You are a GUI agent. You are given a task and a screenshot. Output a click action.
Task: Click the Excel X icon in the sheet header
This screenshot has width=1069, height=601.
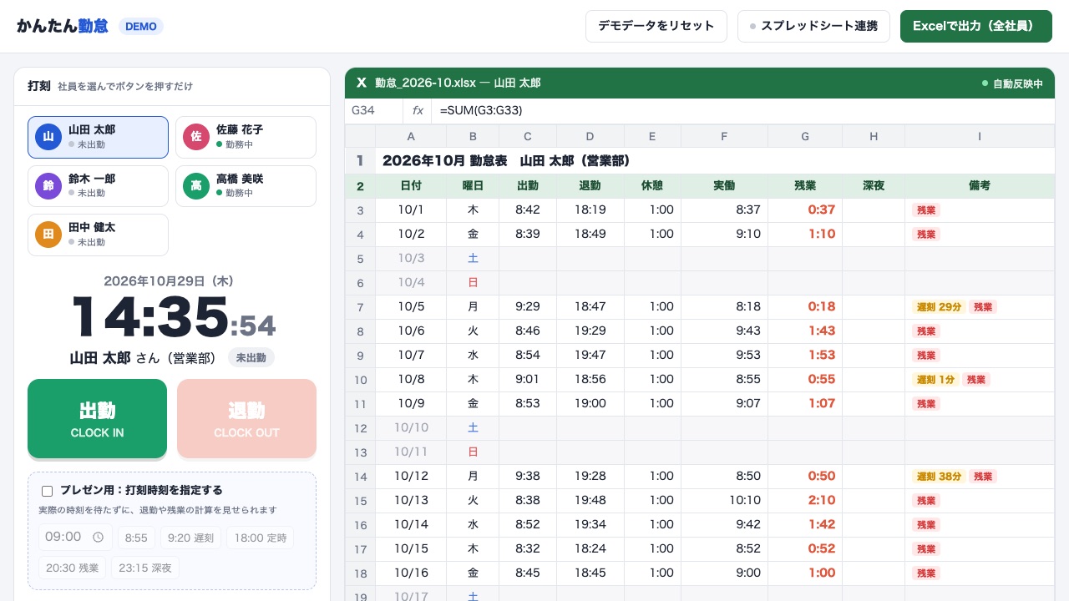click(x=362, y=83)
